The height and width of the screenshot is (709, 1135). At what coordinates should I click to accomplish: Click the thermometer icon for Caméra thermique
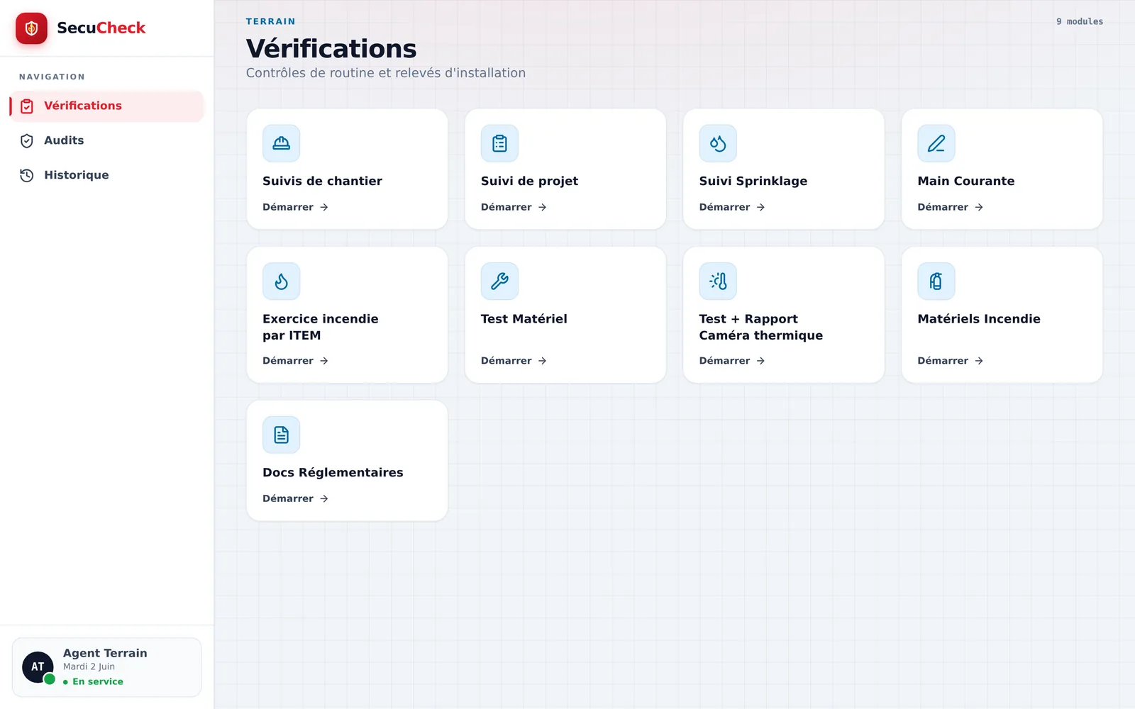click(x=718, y=281)
